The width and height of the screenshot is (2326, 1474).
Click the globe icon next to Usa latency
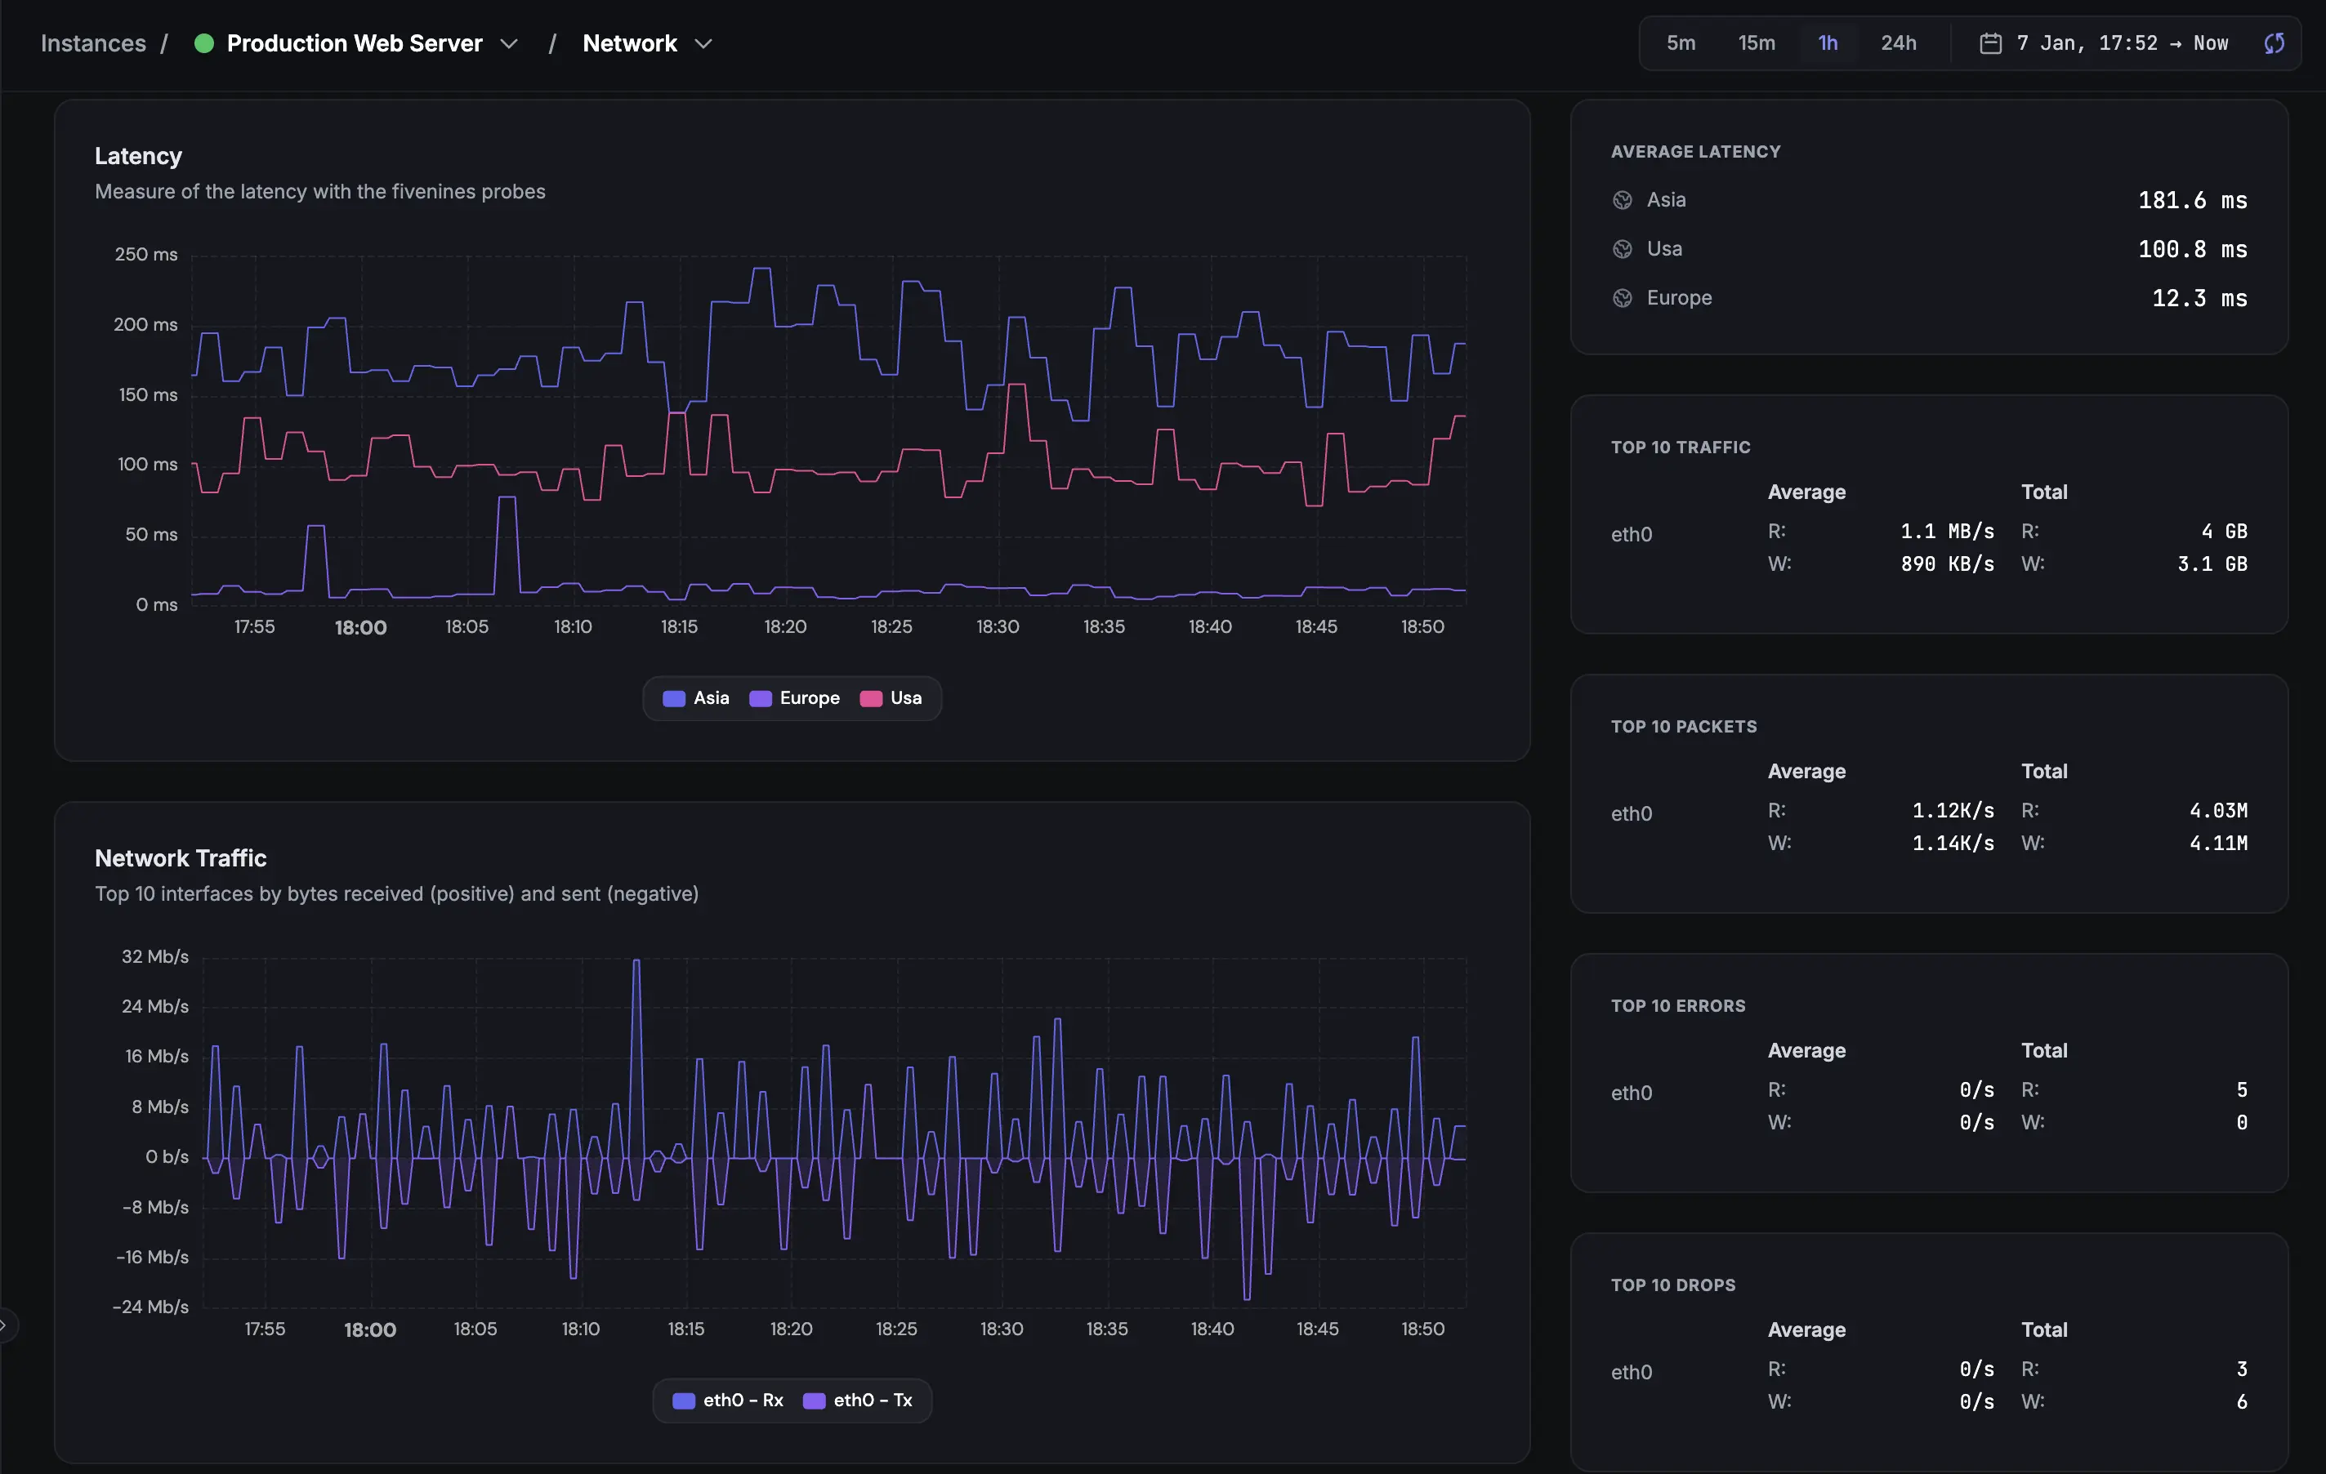coord(1622,248)
